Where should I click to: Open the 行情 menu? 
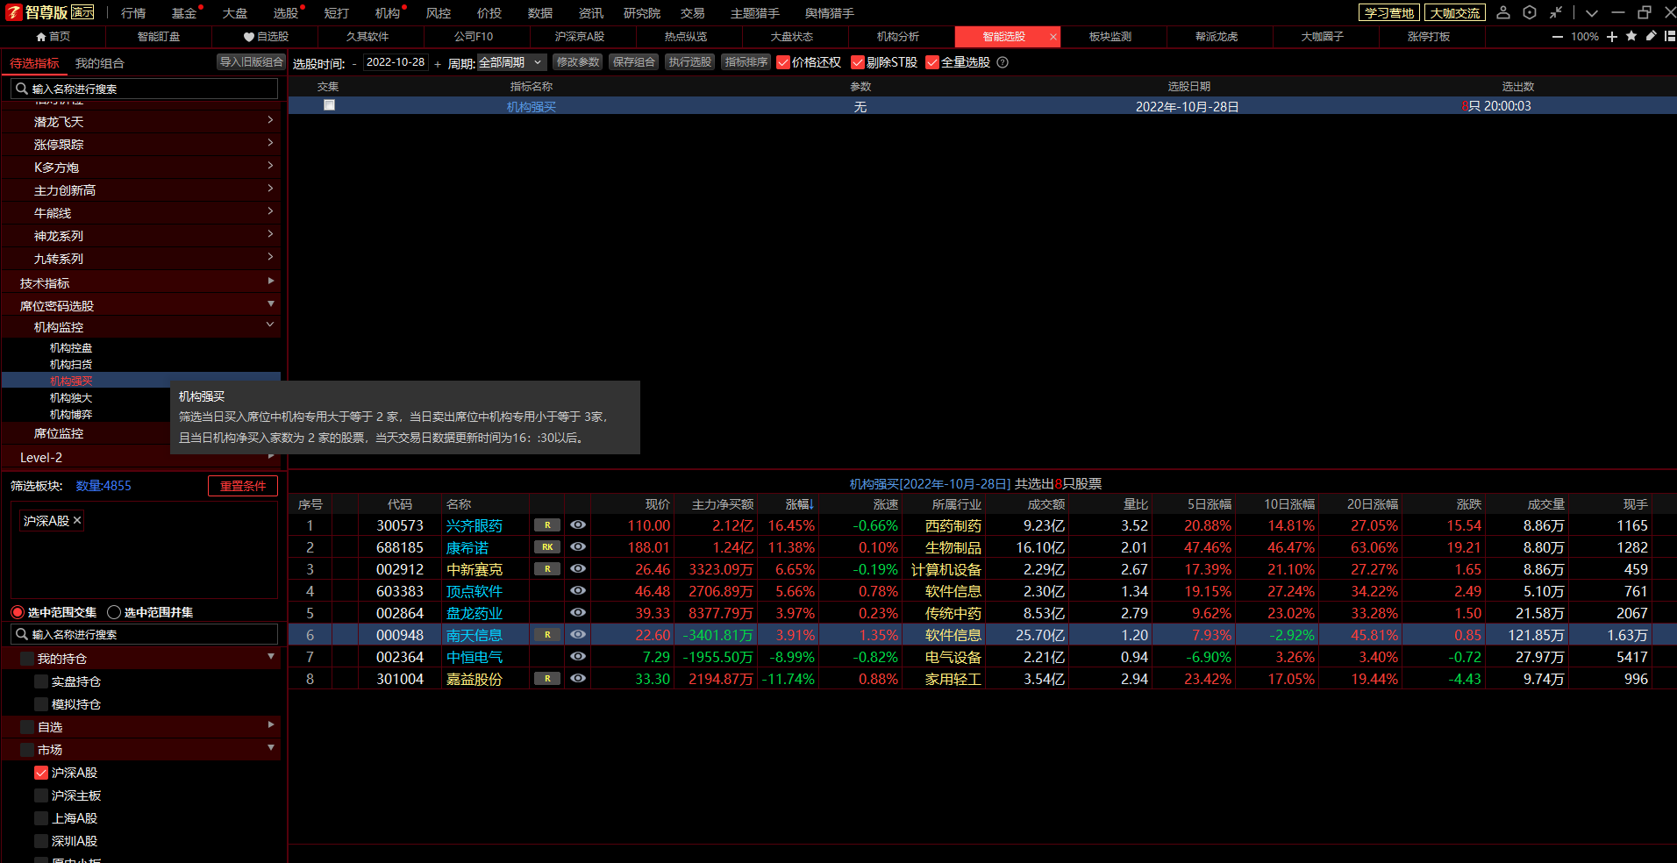[x=133, y=13]
